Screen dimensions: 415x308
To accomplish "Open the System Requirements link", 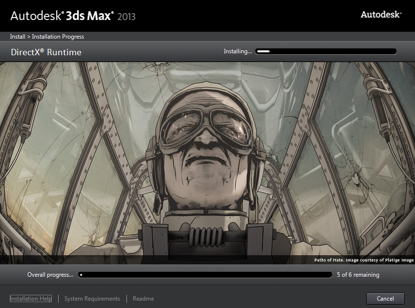I will tap(92, 298).
